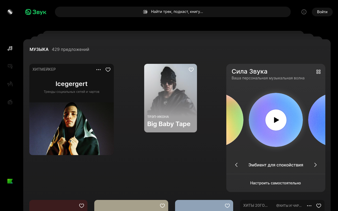Image resolution: width=338 pixels, height=211 pixels.
Task: Click Тренды социальных сетей и чартов subtitle
Action: (72, 92)
